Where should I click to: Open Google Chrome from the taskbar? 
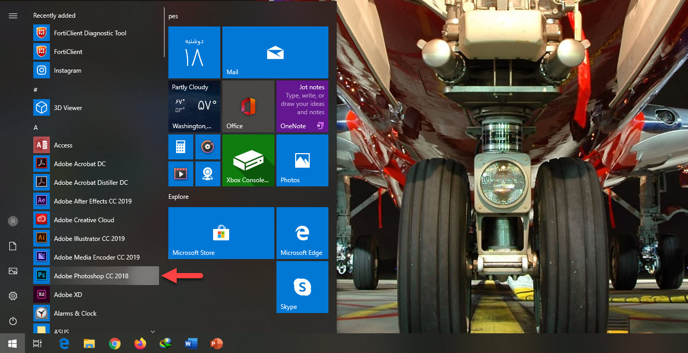(115, 344)
